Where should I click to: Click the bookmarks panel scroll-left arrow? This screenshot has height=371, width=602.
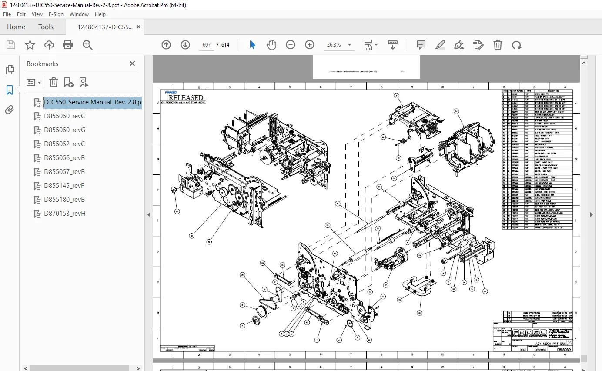(x=26, y=368)
